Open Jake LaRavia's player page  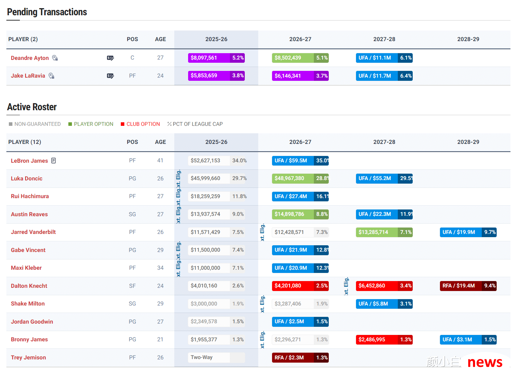point(28,75)
